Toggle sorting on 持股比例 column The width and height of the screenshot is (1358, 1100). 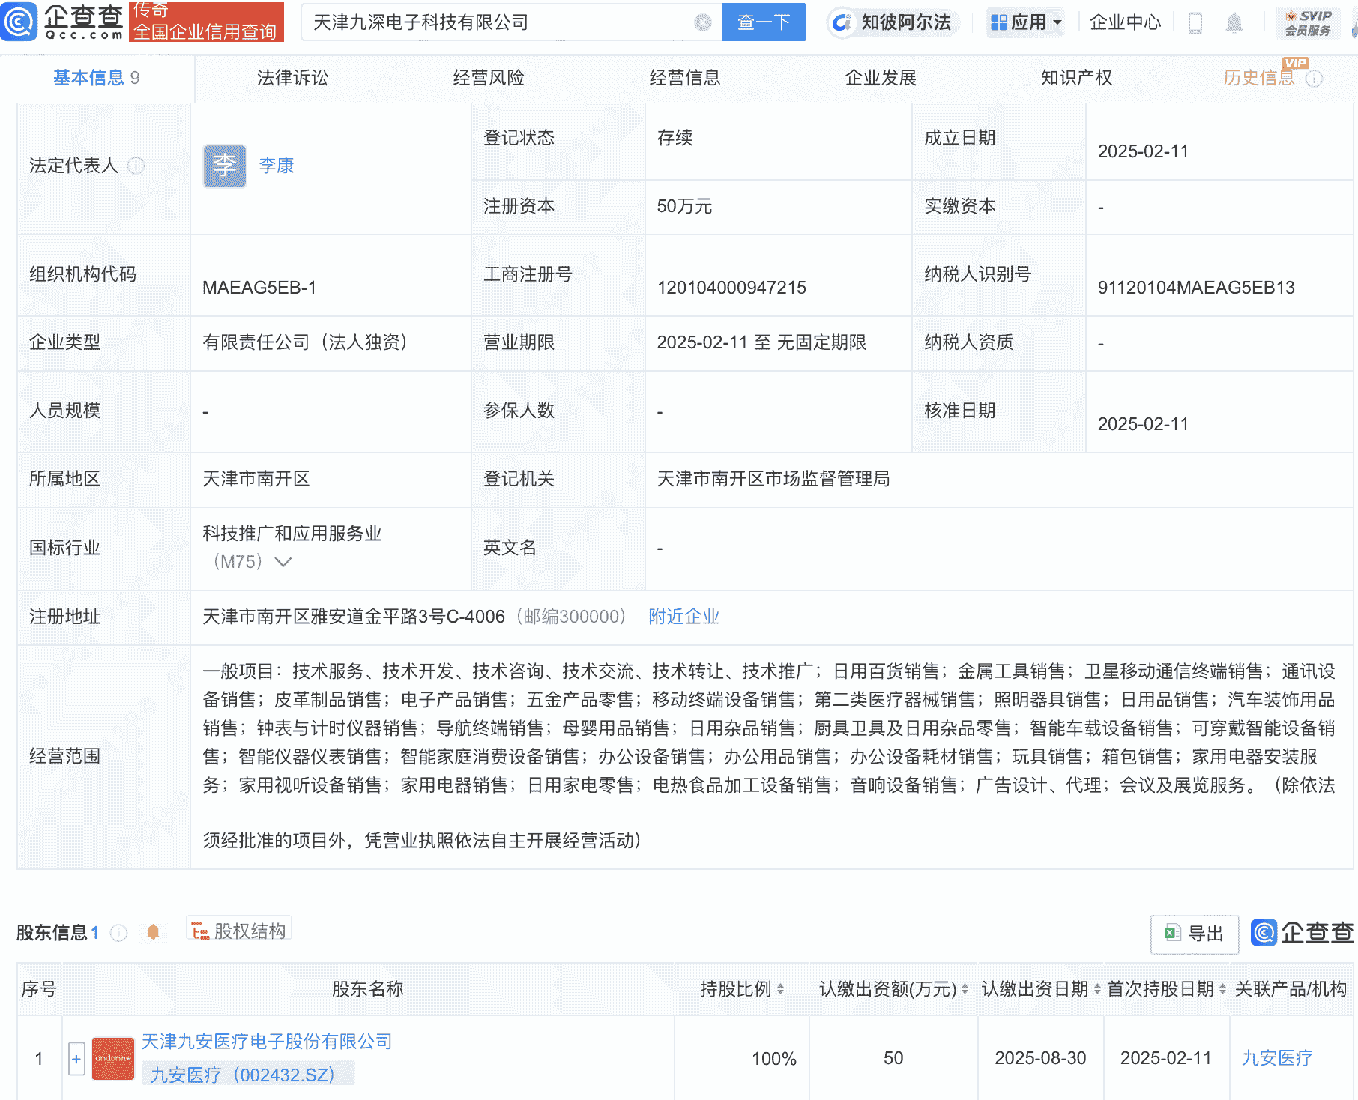(782, 988)
